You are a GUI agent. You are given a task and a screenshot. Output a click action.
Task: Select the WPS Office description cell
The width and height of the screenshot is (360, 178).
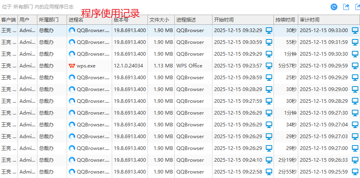pos(189,66)
